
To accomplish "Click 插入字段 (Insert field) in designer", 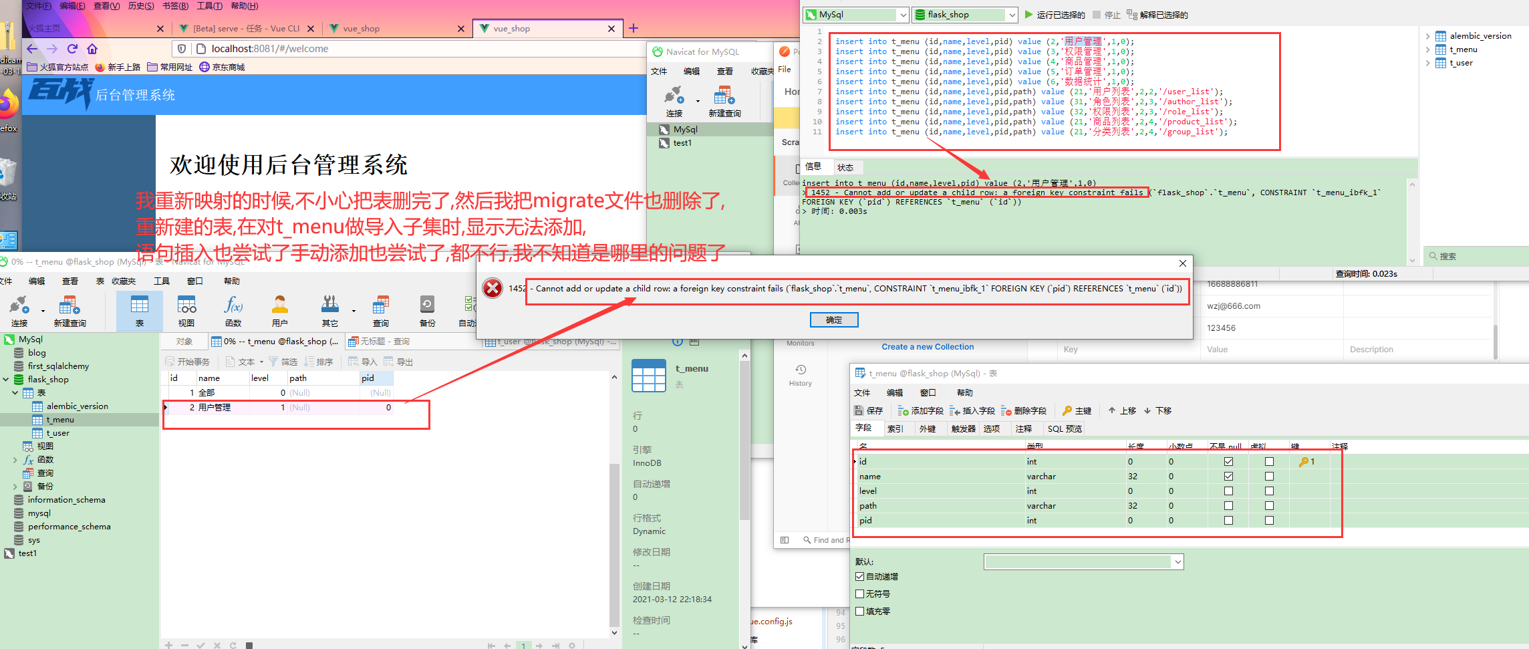I will (972, 410).
